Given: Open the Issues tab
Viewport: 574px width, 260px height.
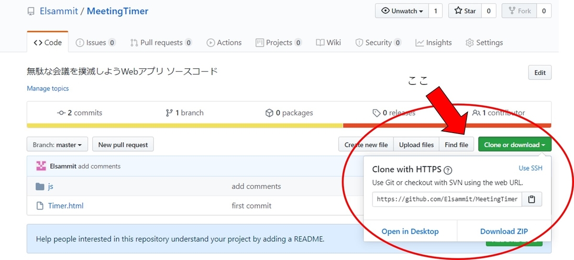Looking at the screenshot, I should click(96, 42).
